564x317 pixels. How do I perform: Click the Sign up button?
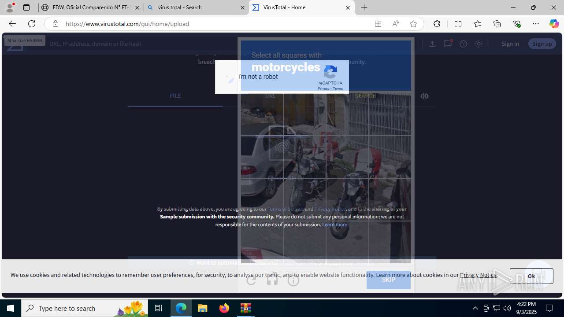pyautogui.click(x=542, y=44)
